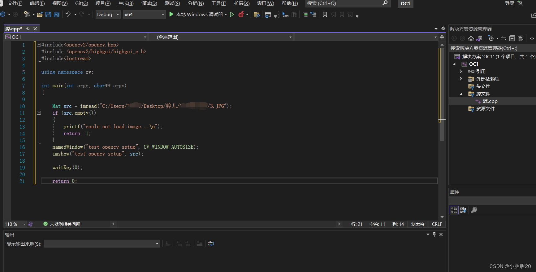Click Sync with Active Document icon
Image resolution: width=536 pixels, height=272 pixels.
pyautogui.click(x=504, y=38)
